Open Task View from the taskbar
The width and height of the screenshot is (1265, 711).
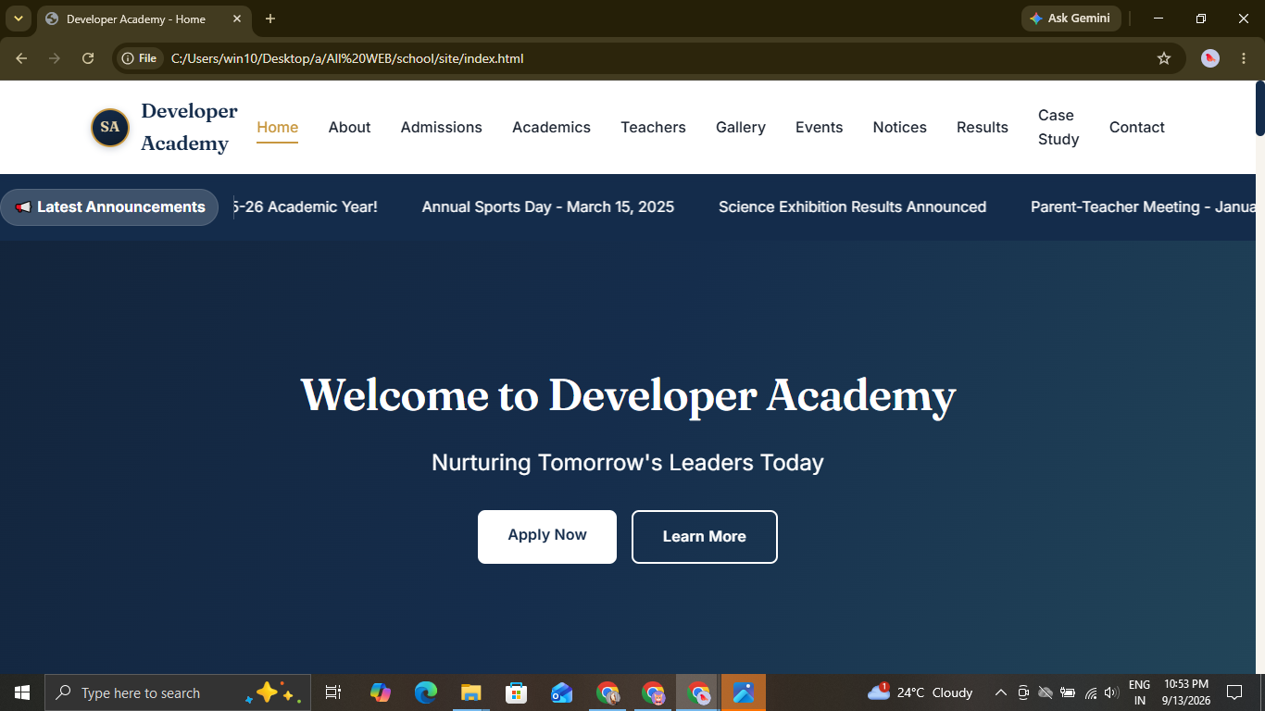point(333,692)
